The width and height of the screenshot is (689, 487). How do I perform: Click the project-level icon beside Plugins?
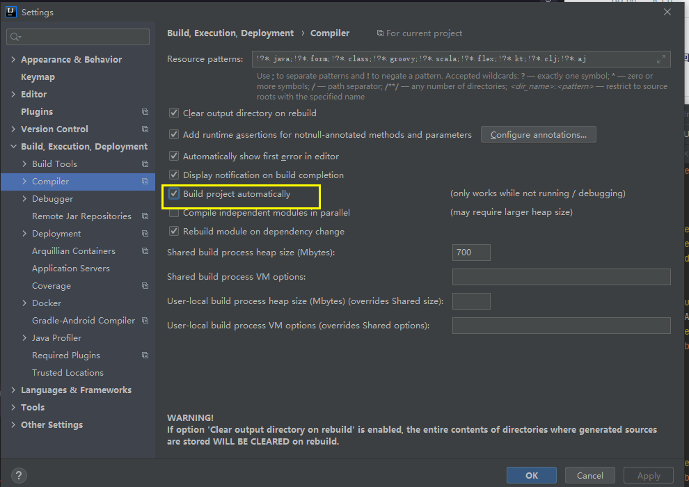145,111
